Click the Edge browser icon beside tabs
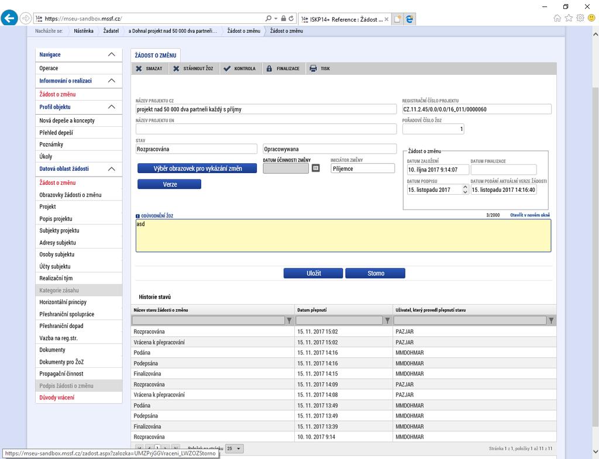Screen dimensions: 599x459 pos(409,19)
